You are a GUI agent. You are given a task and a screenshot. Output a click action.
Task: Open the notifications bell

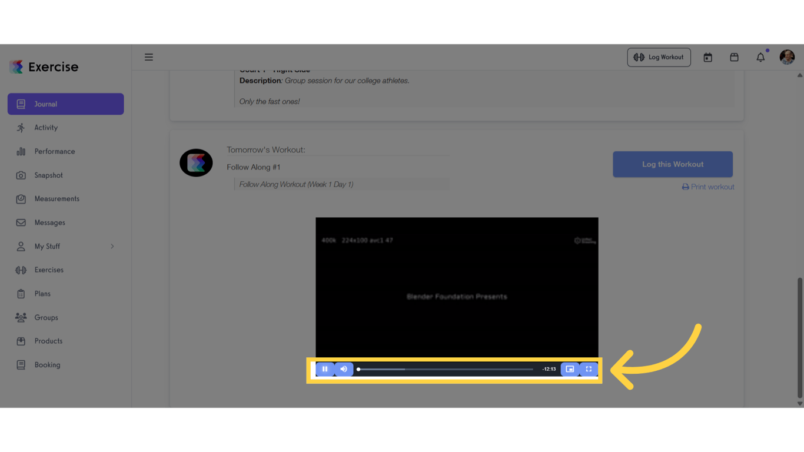click(760, 56)
